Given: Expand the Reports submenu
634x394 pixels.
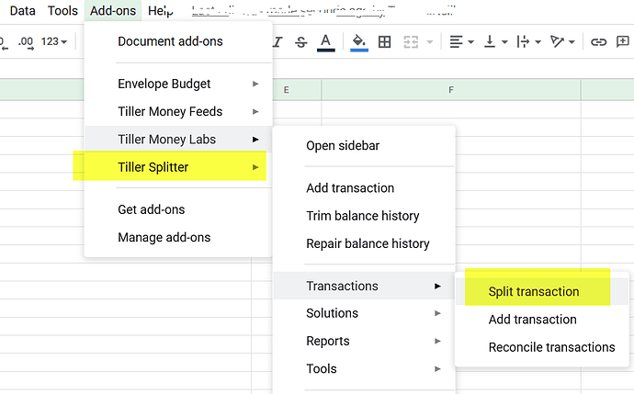Looking at the screenshot, I should [x=364, y=341].
